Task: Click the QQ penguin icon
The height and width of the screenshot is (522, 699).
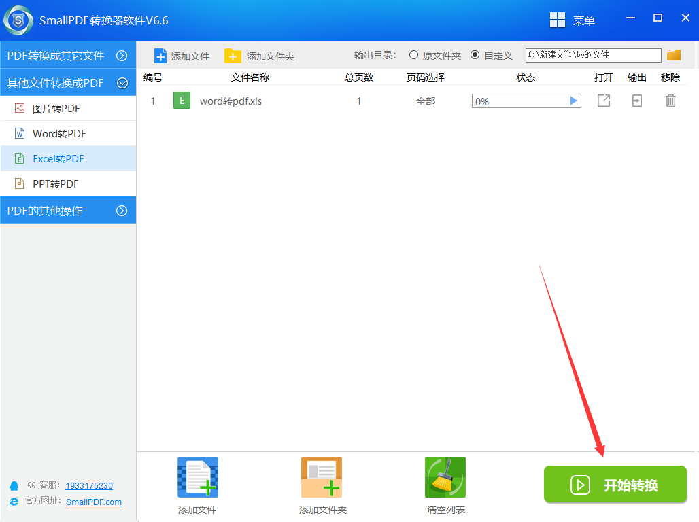Action: (x=14, y=486)
